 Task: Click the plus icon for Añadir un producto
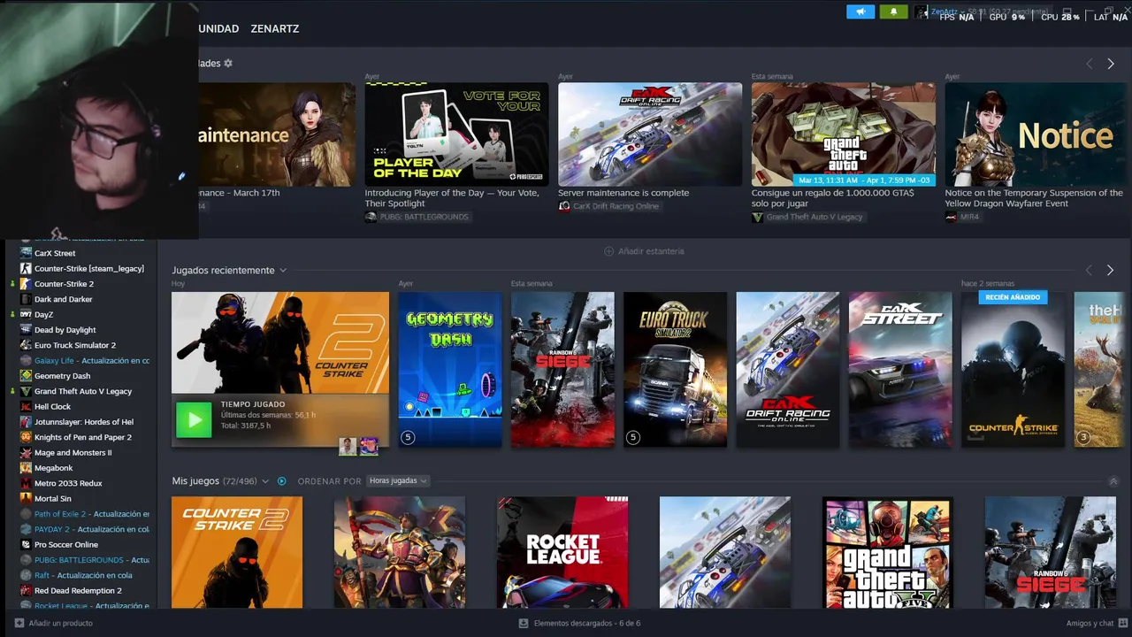(x=19, y=623)
